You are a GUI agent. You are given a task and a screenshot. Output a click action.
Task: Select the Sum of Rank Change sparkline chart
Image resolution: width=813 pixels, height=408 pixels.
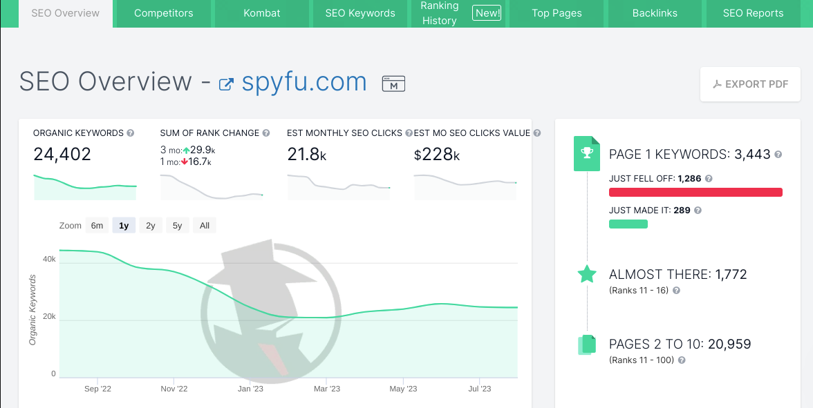pyautogui.click(x=212, y=187)
